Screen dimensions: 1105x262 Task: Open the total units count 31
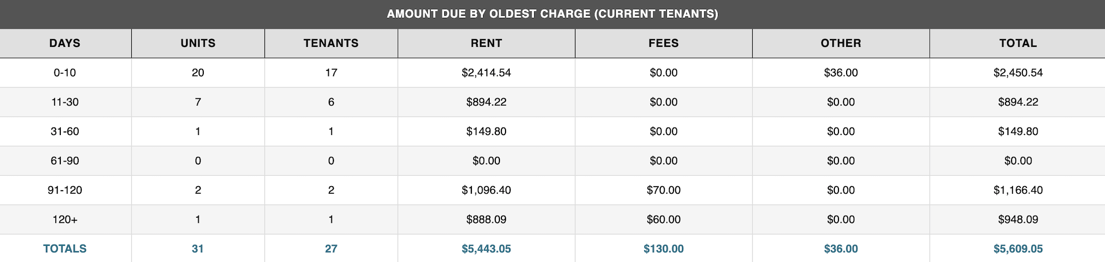tap(198, 249)
